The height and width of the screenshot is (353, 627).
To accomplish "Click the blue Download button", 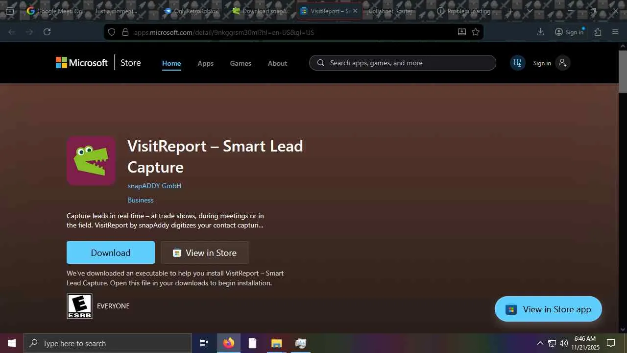I will coord(111,252).
